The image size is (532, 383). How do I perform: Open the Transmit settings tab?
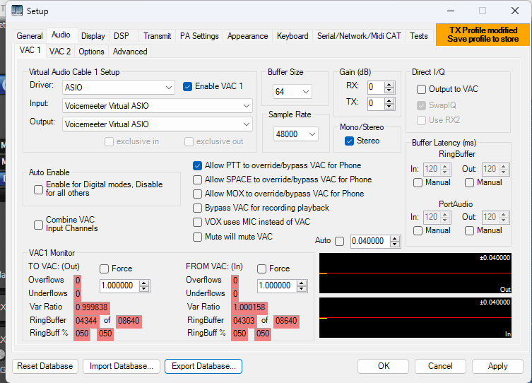(x=157, y=36)
